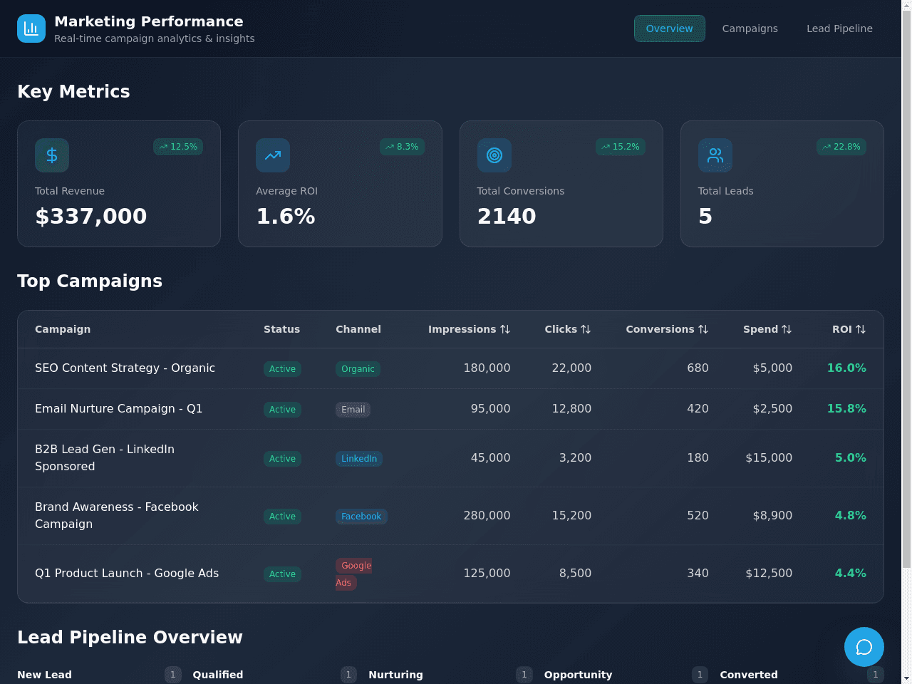Open the chat bubble floating button
912x684 pixels.
pyautogui.click(x=864, y=647)
